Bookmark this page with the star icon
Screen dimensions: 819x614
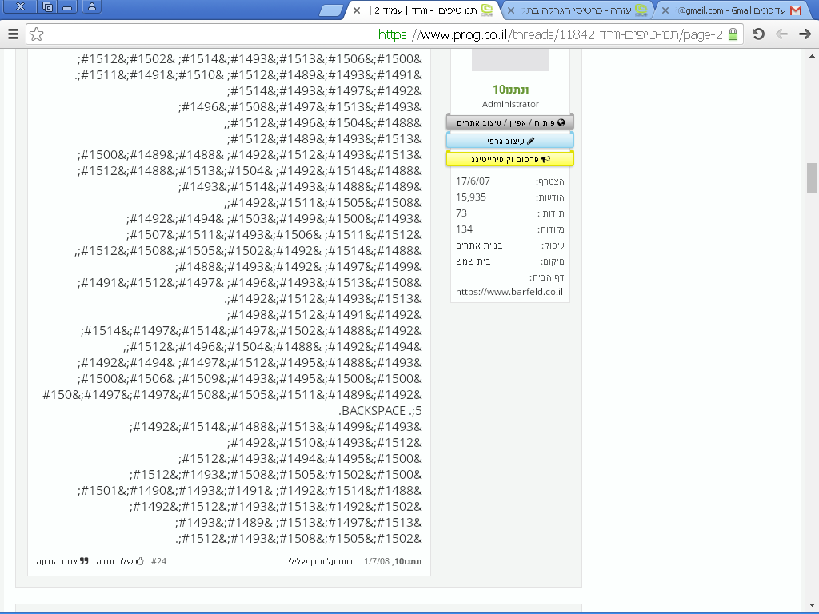point(36,34)
